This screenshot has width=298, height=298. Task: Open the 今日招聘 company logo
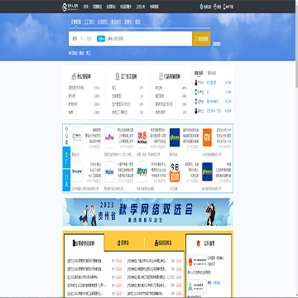[x=175, y=172]
